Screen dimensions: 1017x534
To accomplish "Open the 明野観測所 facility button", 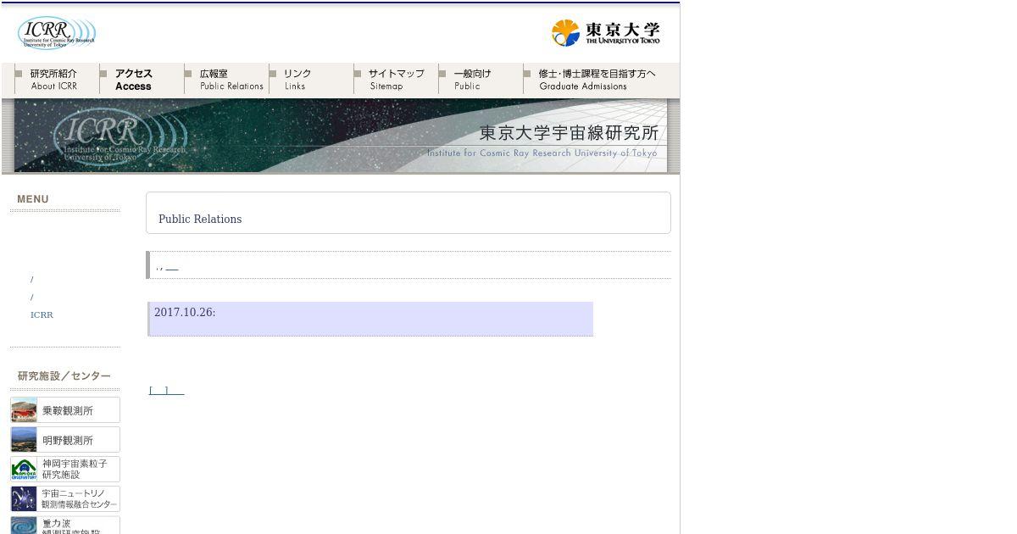I will tap(65, 440).
